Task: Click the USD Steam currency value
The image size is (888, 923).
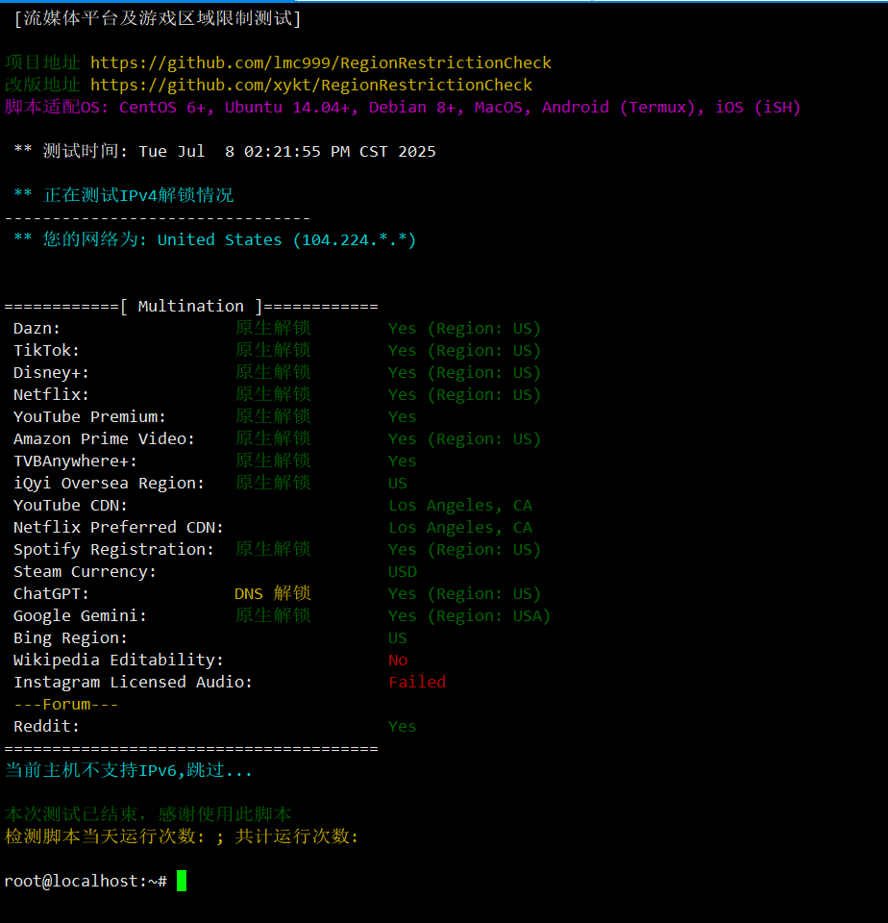Action: [x=403, y=572]
